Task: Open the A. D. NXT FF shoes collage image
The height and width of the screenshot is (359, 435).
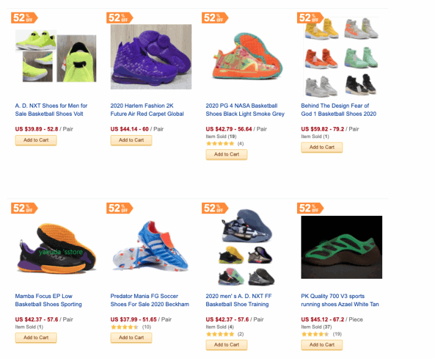Action: pos(246,247)
